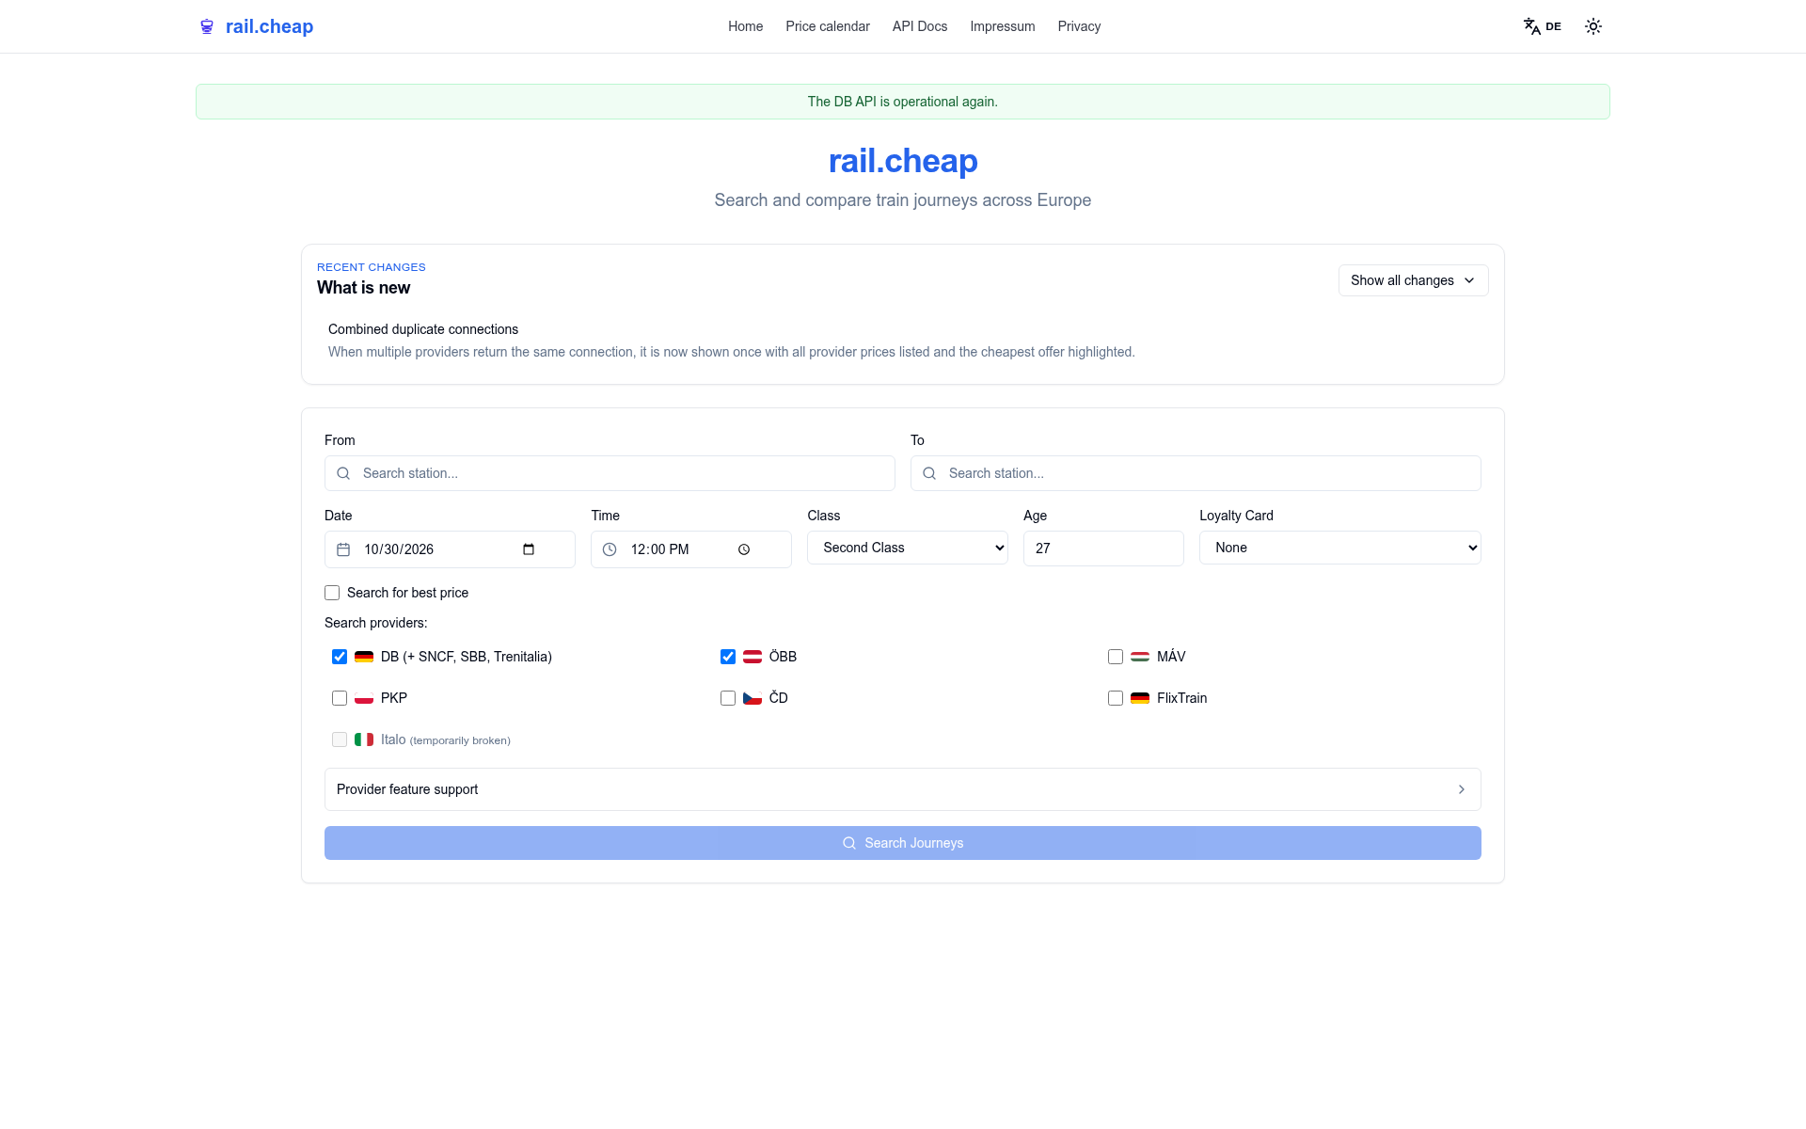1806x1129 pixels.
Task: Click the magnifier icon in From field
Action: [x=343, y=473]
